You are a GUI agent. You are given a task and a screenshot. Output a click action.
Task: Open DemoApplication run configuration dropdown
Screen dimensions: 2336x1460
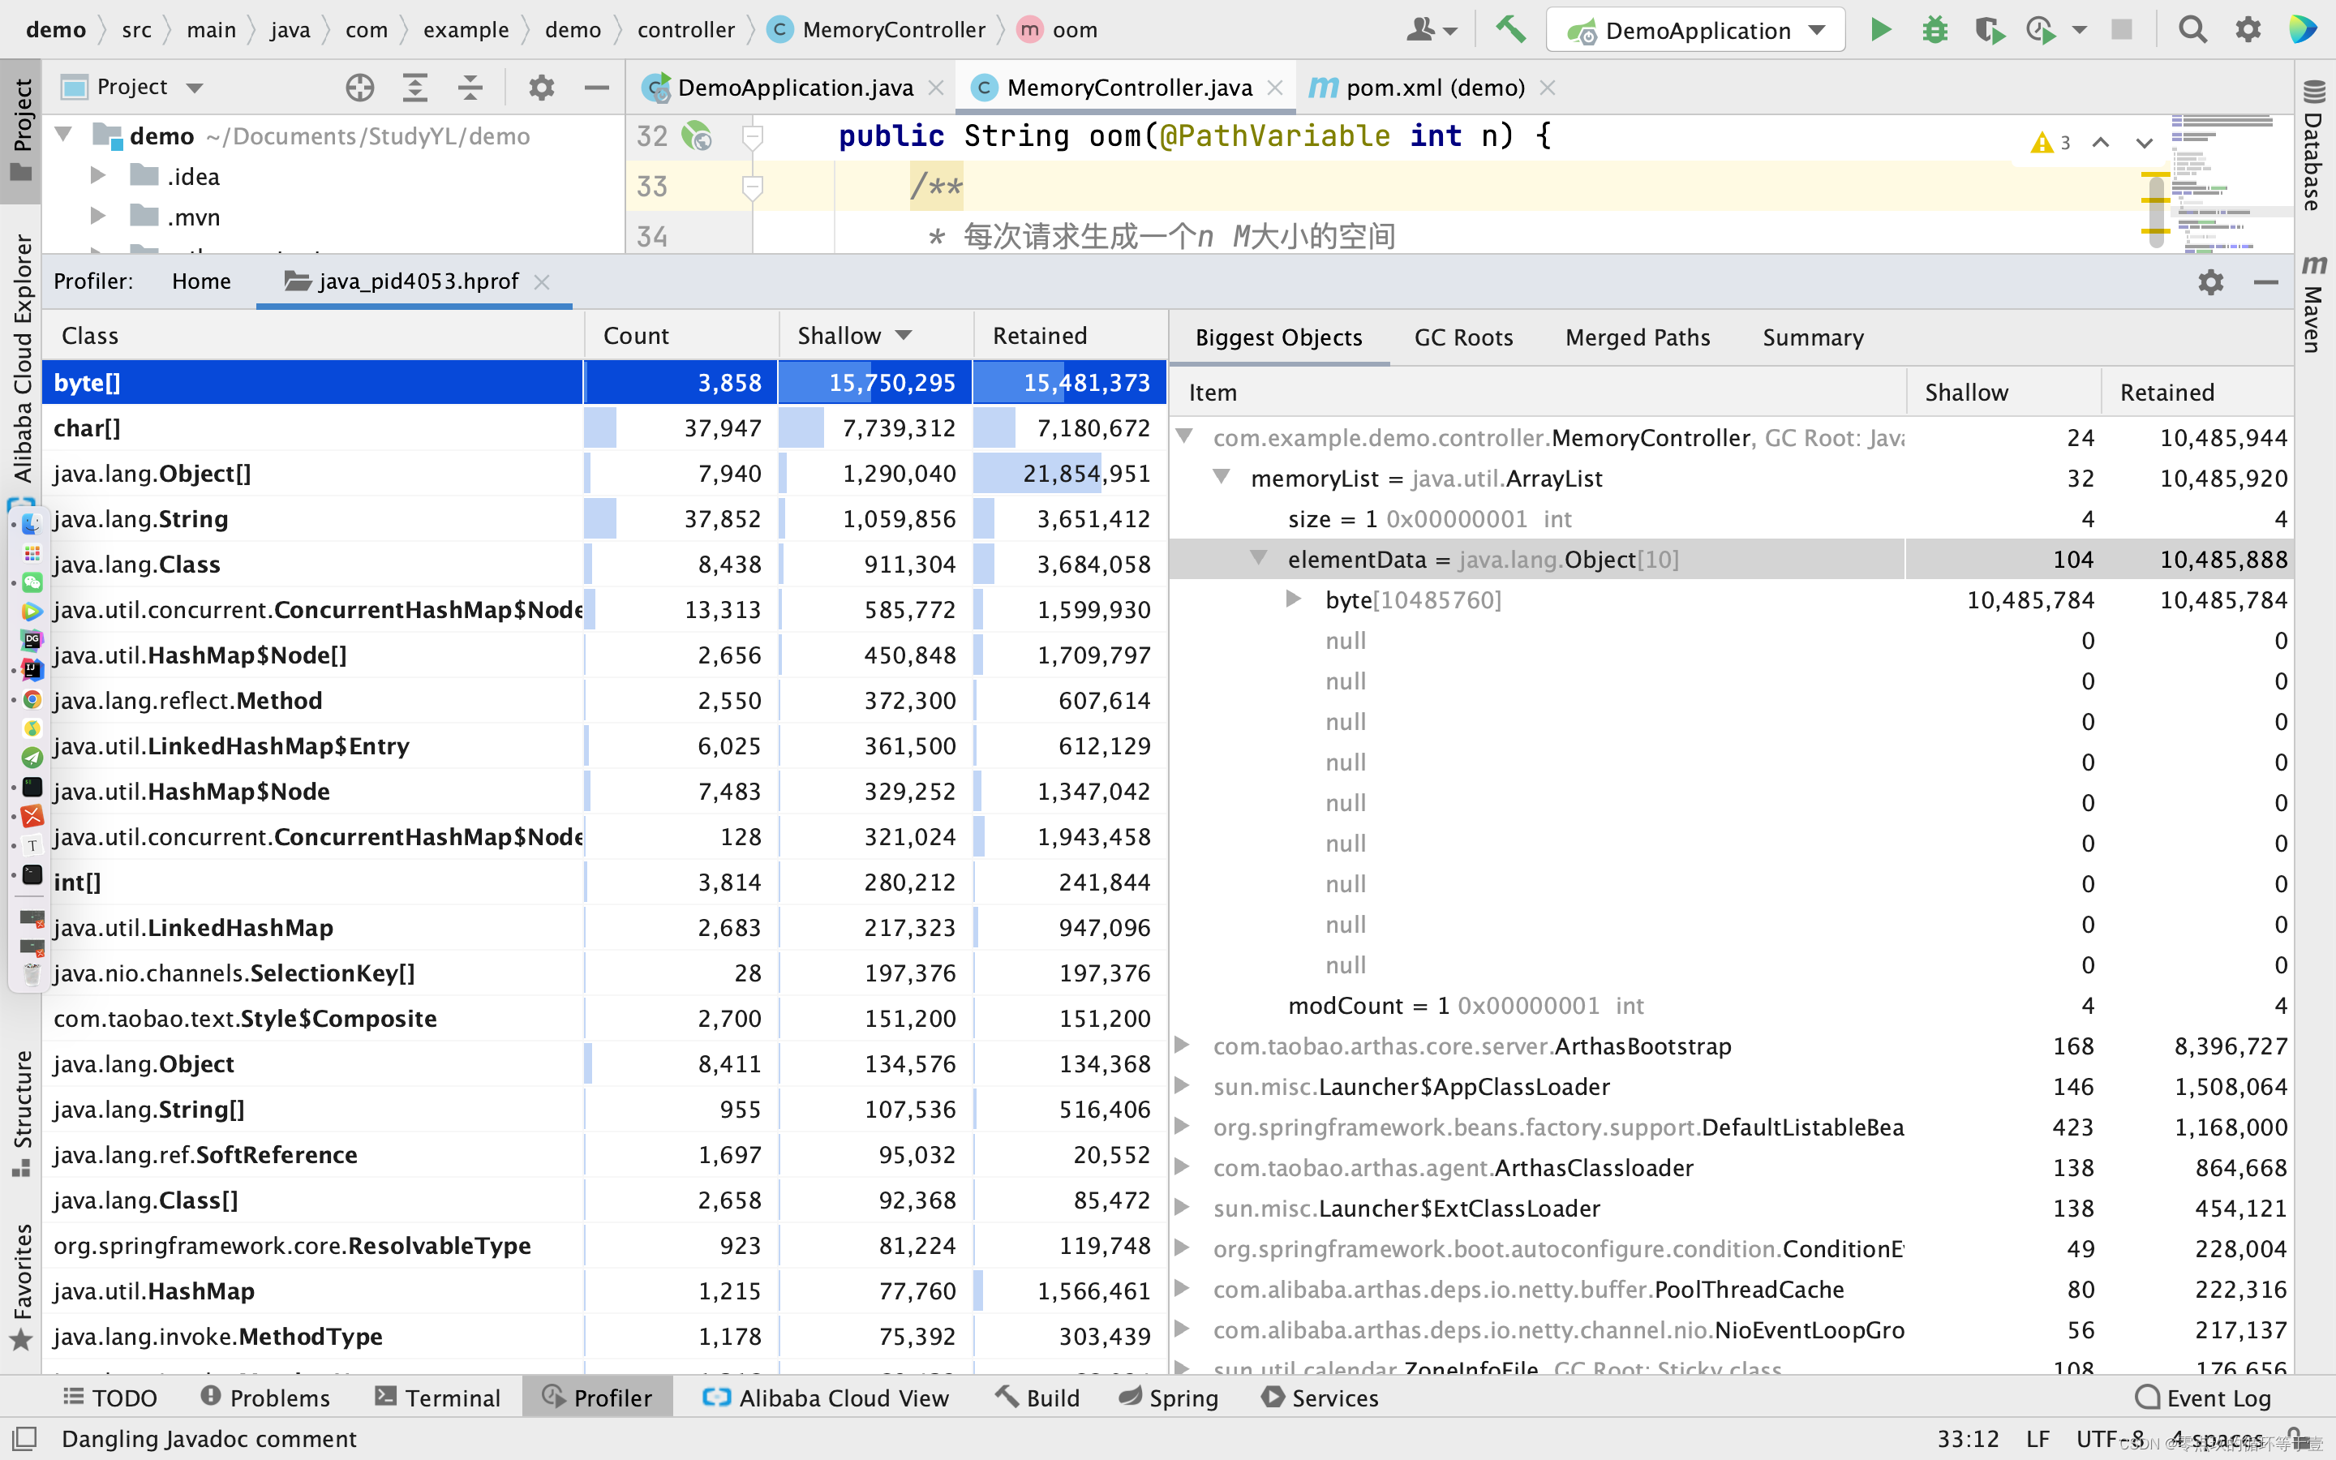pos(1696,30)
